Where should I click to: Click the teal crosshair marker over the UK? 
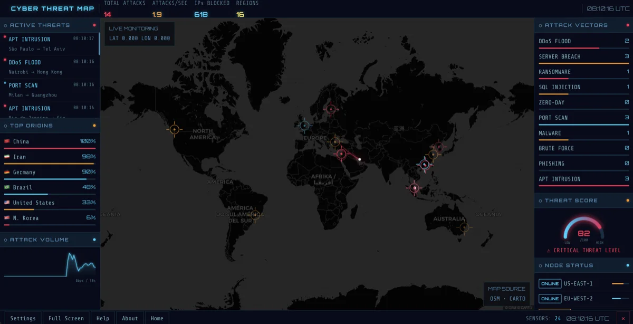pyautogui.click(x=304, y=125)
